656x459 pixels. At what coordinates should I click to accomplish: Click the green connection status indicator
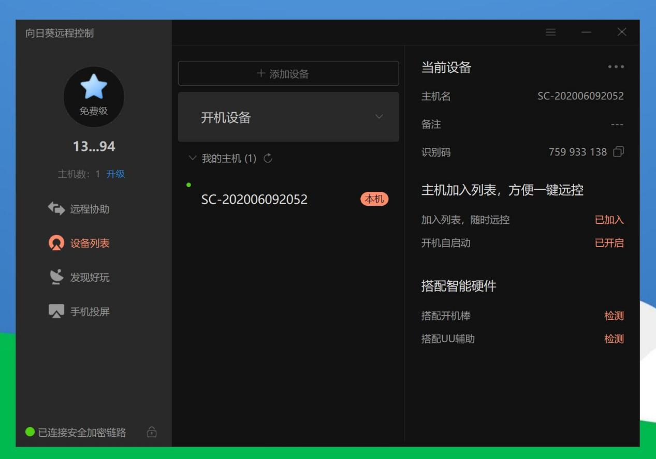point(30,432)
